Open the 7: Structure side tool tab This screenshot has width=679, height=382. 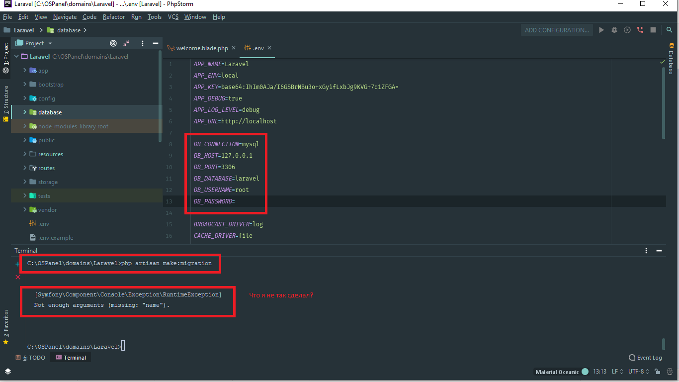tap(6, 103)
